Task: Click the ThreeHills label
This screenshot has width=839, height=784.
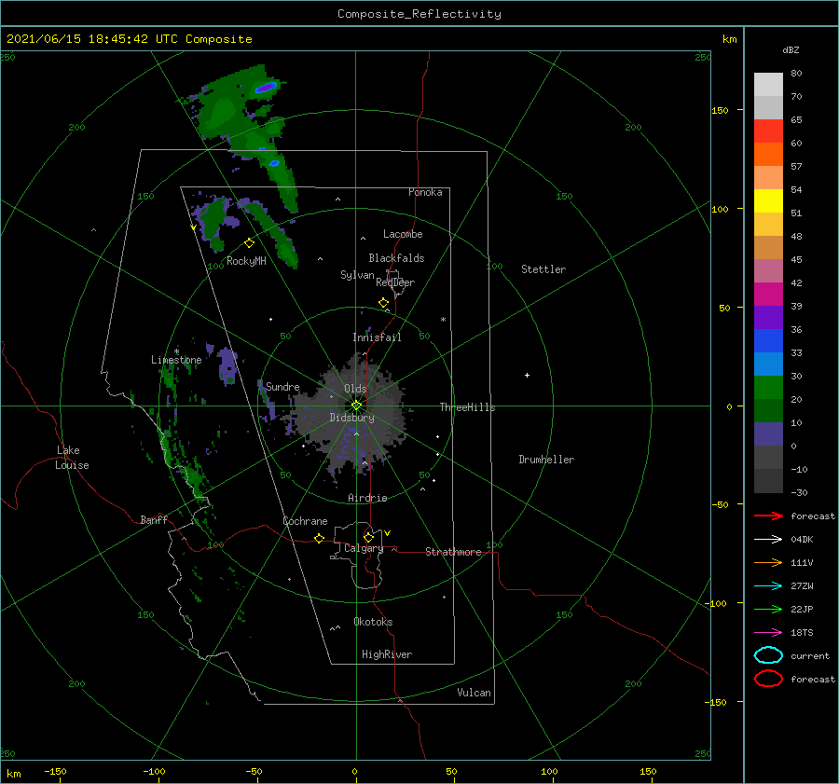Action: [468, 407]
